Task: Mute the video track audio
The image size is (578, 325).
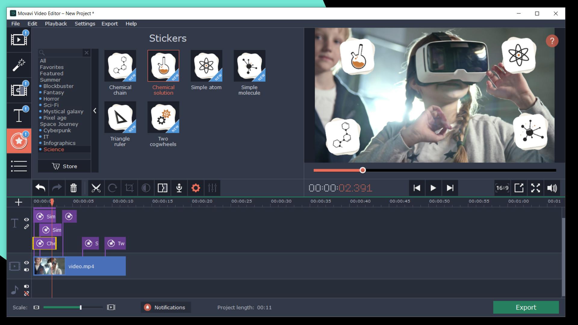Action: coord(26,270)
